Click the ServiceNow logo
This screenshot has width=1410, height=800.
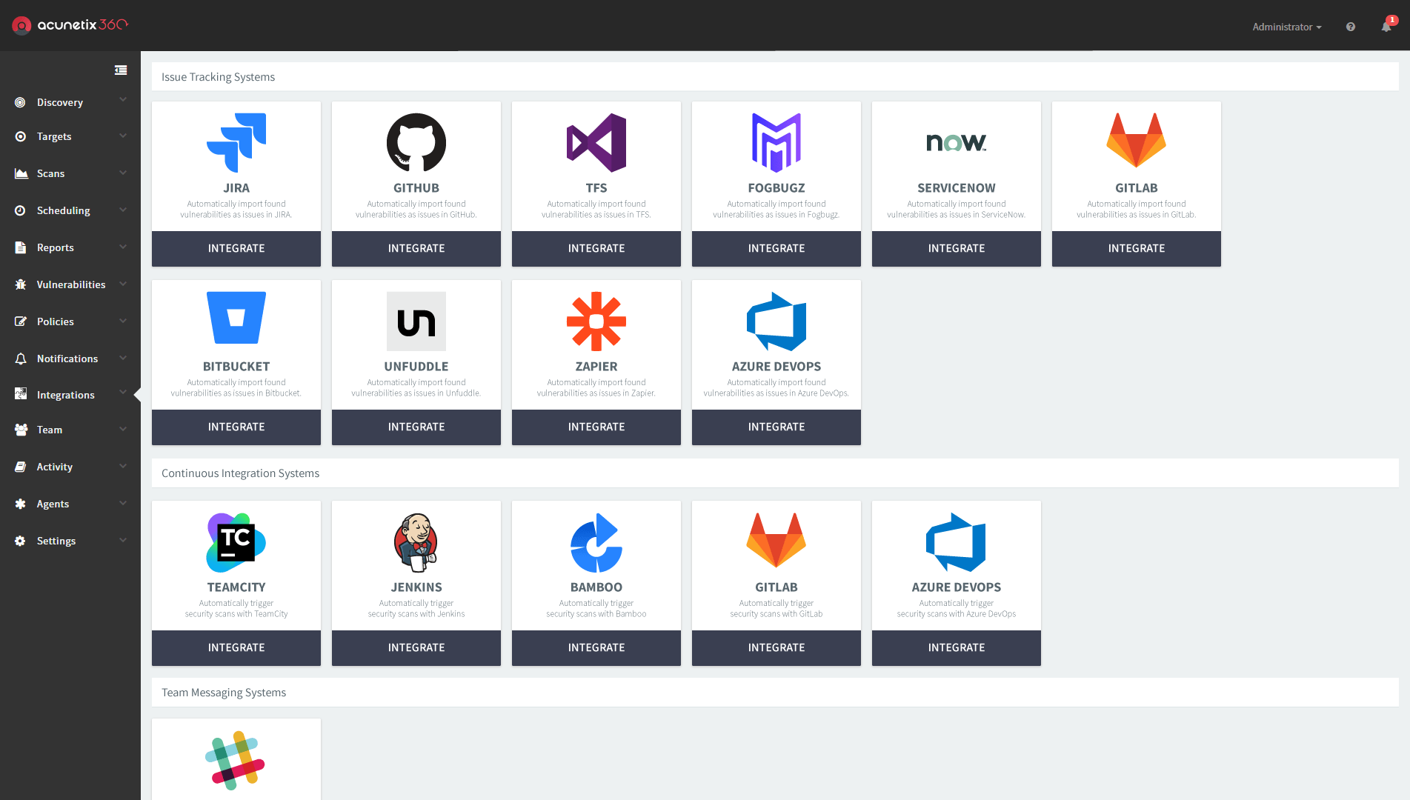point(956,142)
